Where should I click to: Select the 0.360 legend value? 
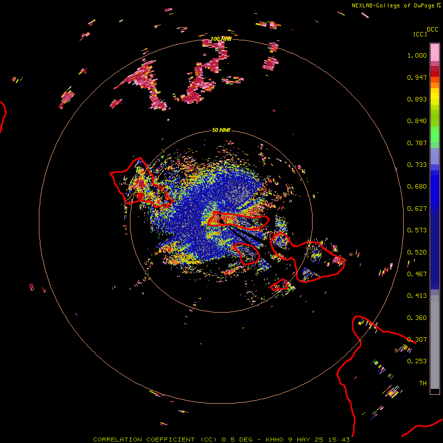pos(417,318)
